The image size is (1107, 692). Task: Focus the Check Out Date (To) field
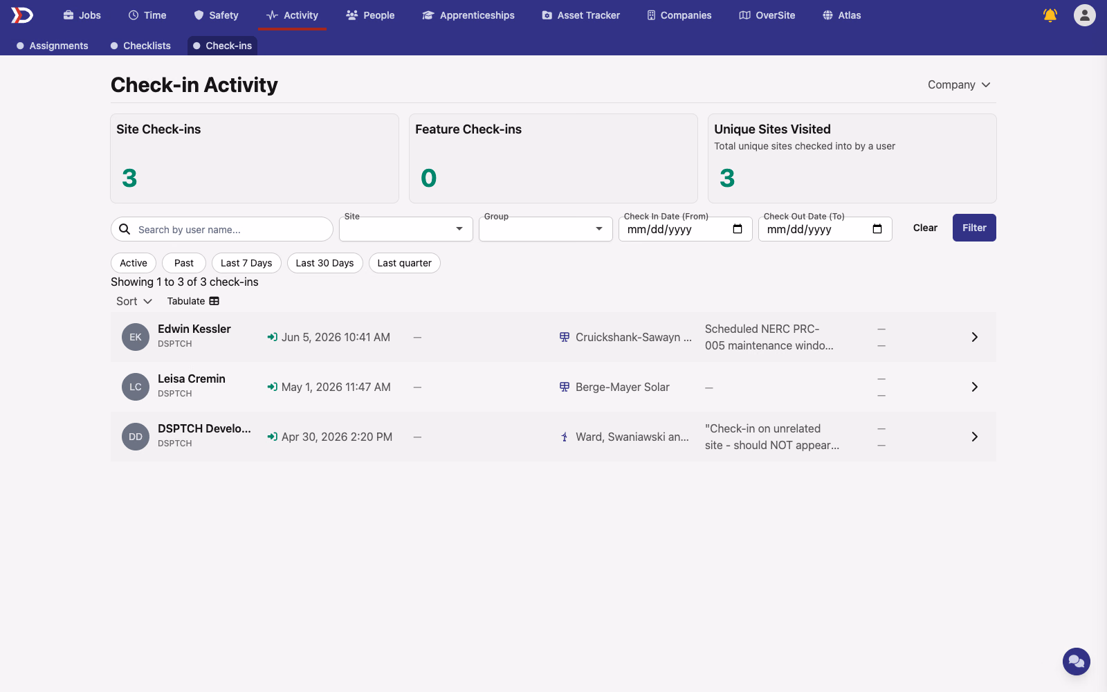(825, 229)
